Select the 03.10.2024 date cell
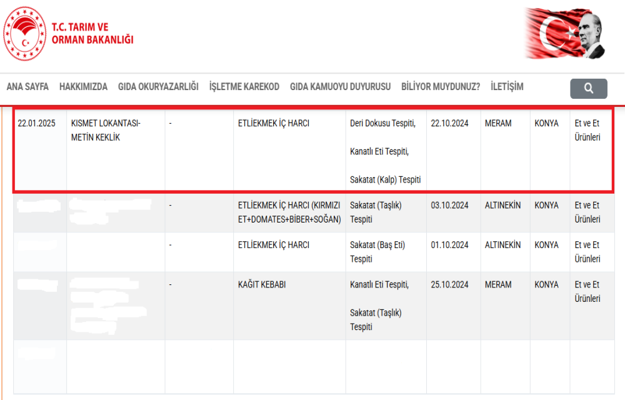625x400 pixels. point(449,206)
